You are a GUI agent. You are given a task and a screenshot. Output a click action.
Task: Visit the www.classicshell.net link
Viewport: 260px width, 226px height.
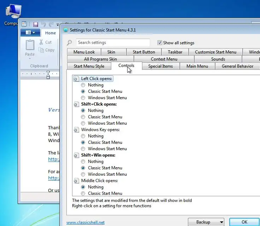(85, 222)
